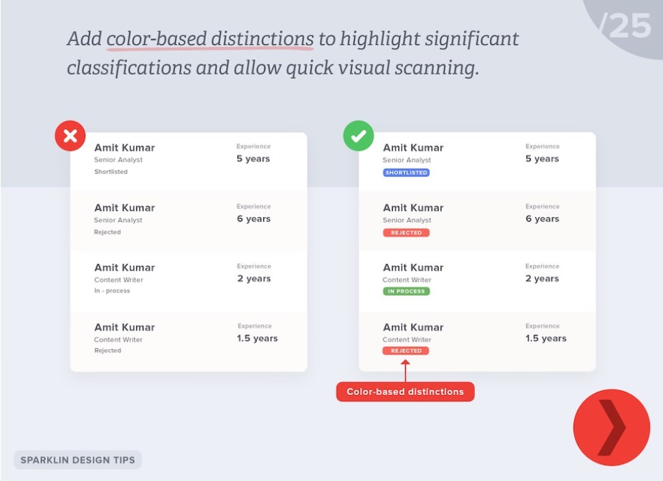663x481 pixels.
Task: Click the 1.5 years experience in right card
Action: [546, 338]
